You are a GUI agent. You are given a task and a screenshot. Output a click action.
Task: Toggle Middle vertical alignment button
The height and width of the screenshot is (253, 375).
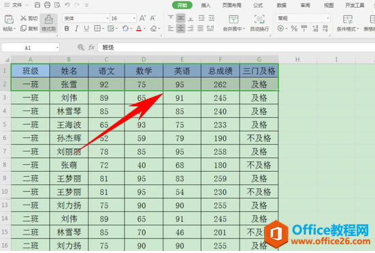180,18
